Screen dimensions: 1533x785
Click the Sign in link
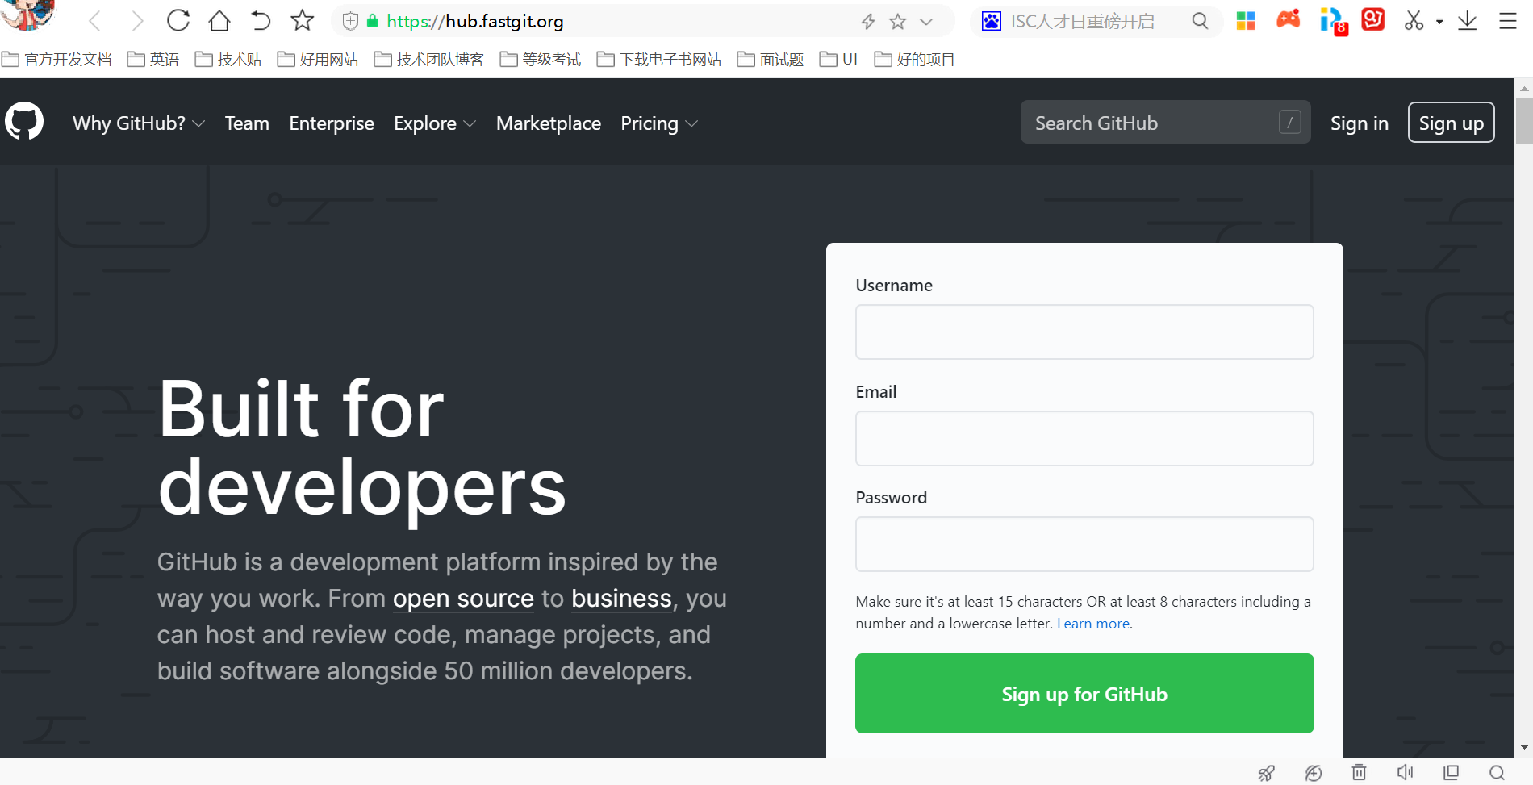point(1360,123)
